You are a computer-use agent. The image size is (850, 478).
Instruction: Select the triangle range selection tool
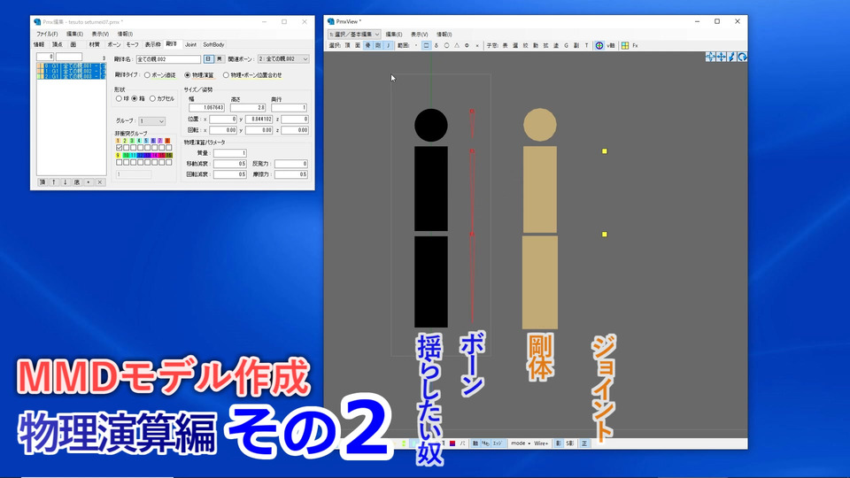click(457, 45)
